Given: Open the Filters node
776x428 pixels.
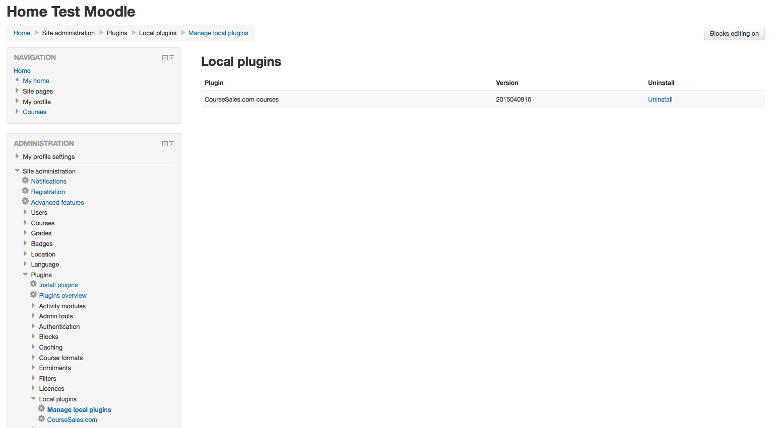Looking at the screenshot, I should [47, 379].
